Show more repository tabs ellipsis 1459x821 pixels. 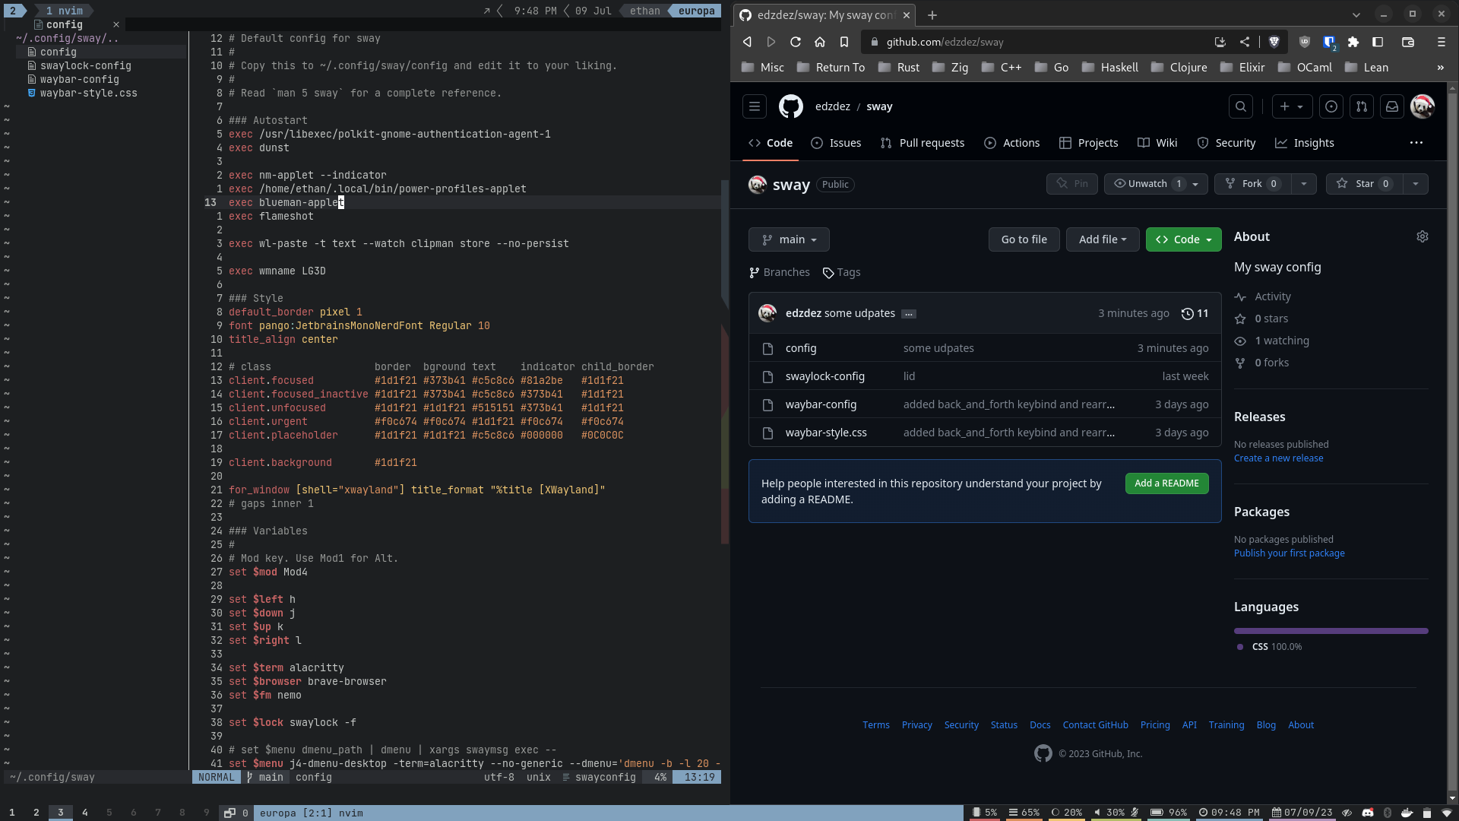[x=1416, y=143]
